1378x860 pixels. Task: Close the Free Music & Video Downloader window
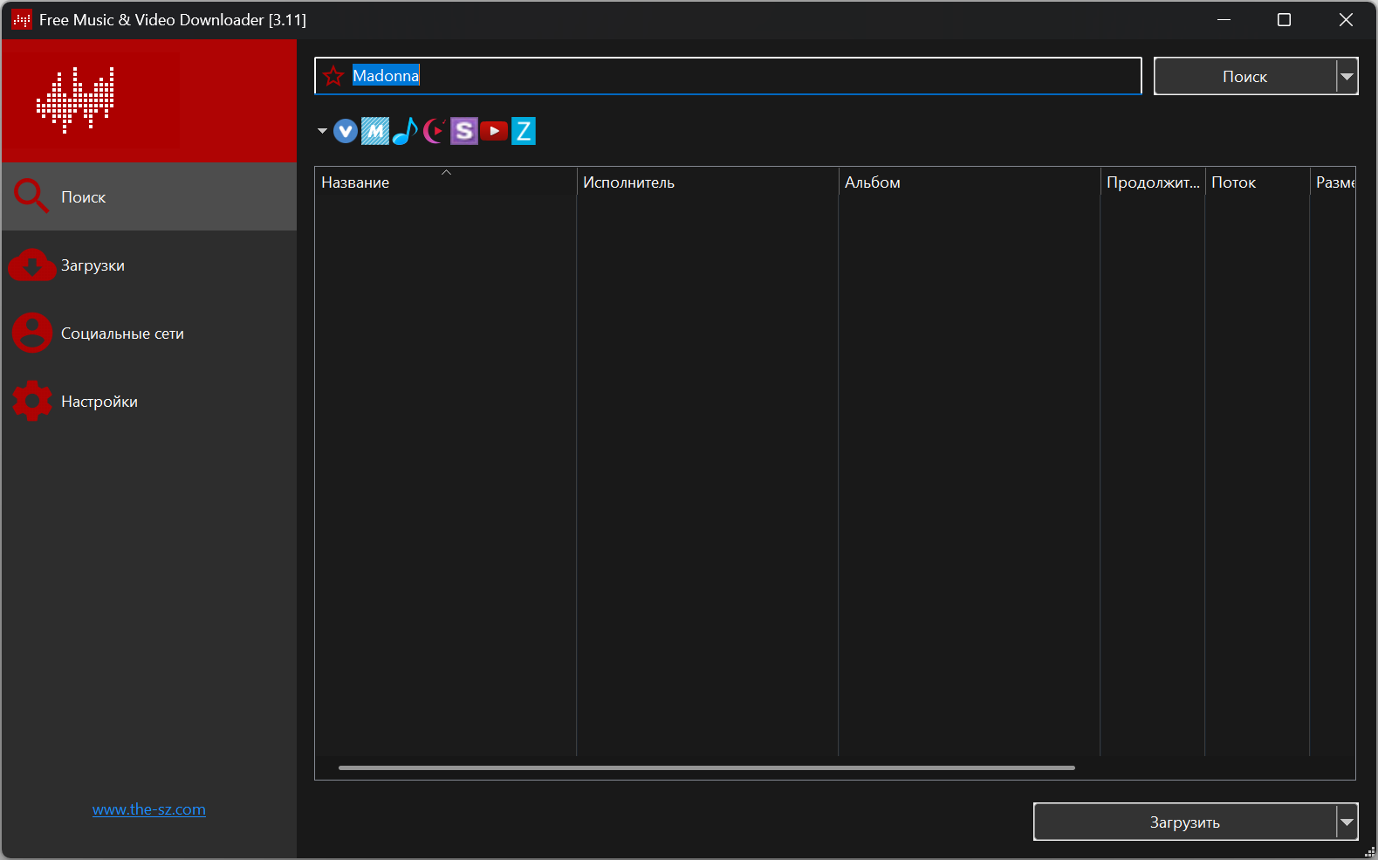(x=1346, y=19)
